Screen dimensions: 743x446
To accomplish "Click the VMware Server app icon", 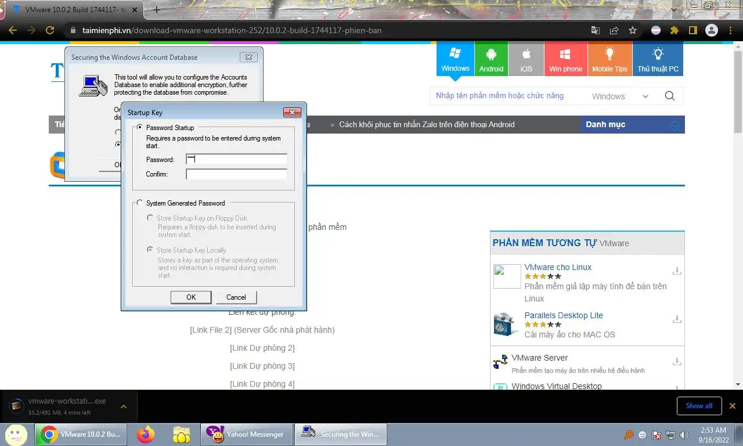I will pyautogui.click(x=500, y=362).
